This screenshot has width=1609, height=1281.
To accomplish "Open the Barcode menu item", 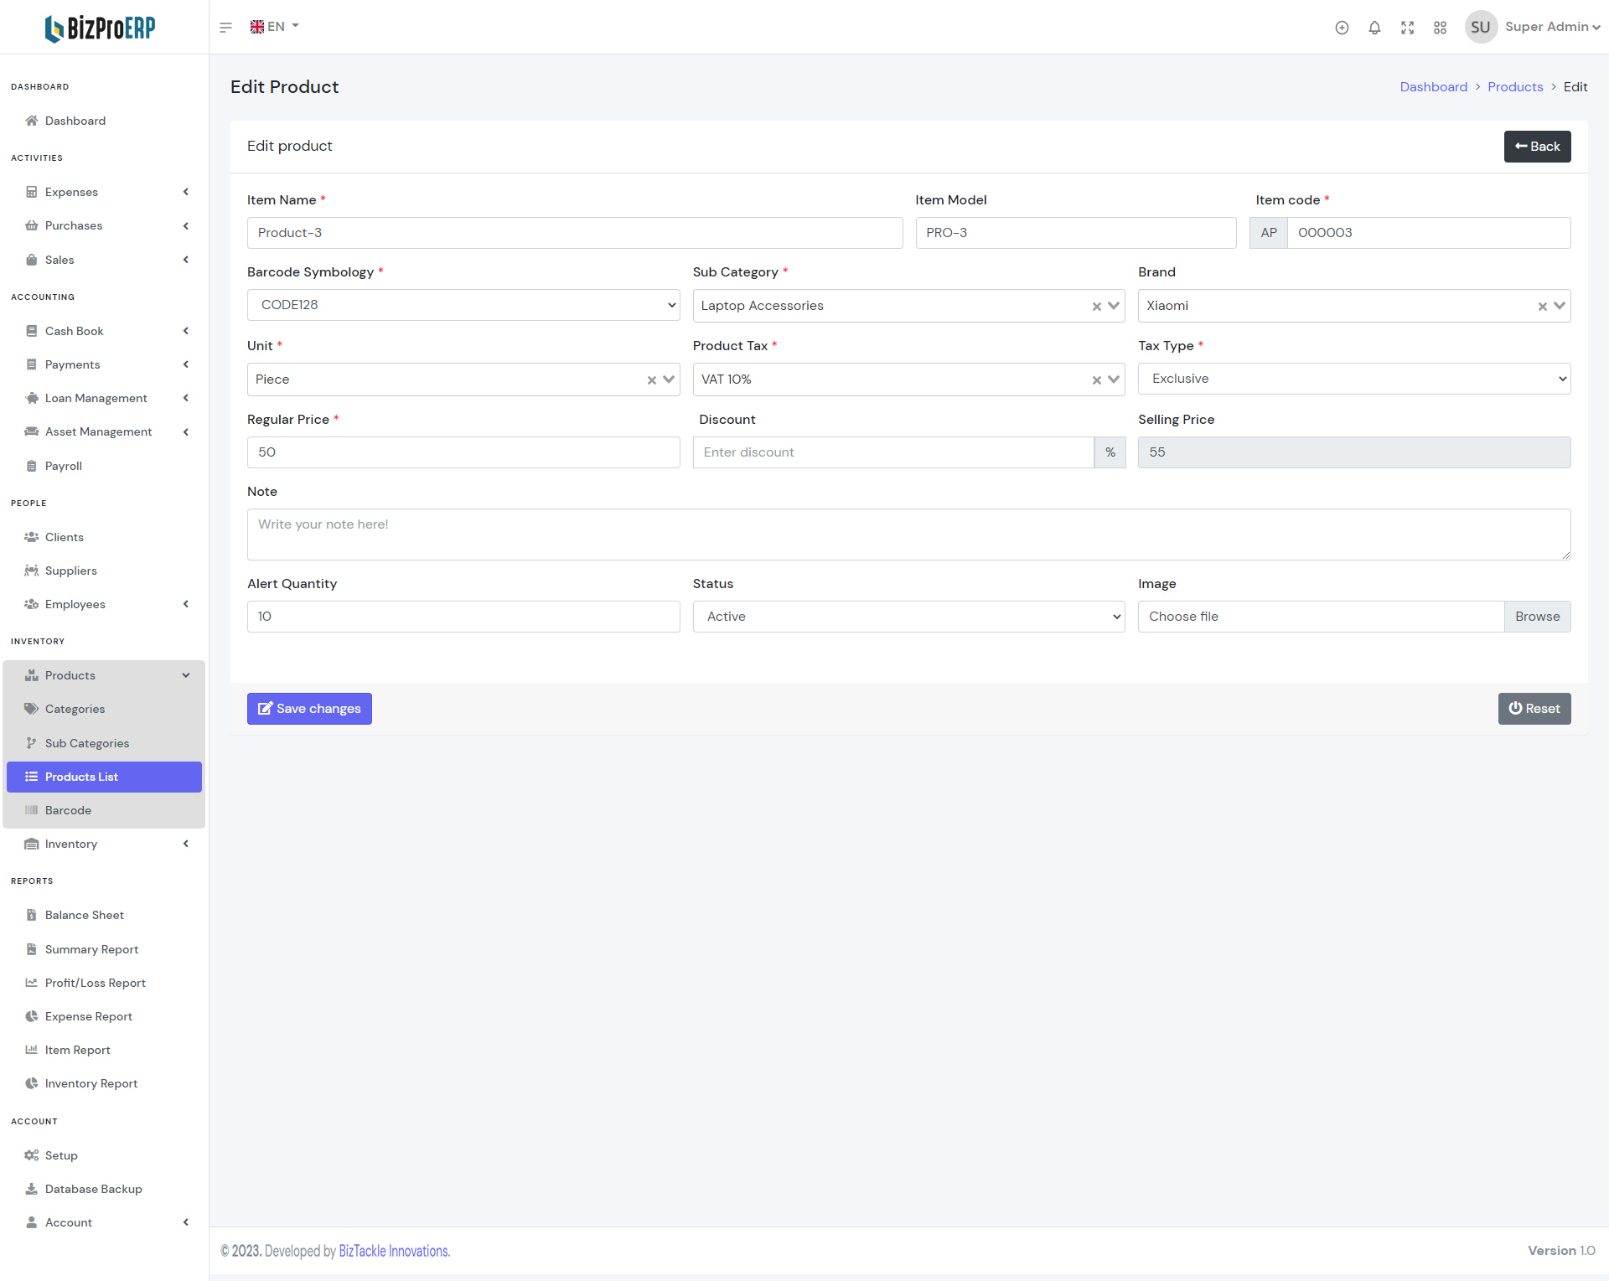I will (x=68, y=810).
